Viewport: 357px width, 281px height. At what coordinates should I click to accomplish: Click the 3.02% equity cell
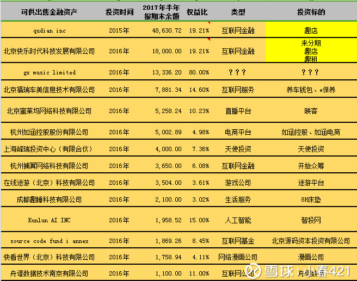click(200, 199)
